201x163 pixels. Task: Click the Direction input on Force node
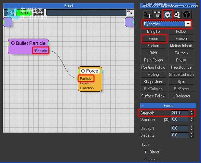pos(87,88)
